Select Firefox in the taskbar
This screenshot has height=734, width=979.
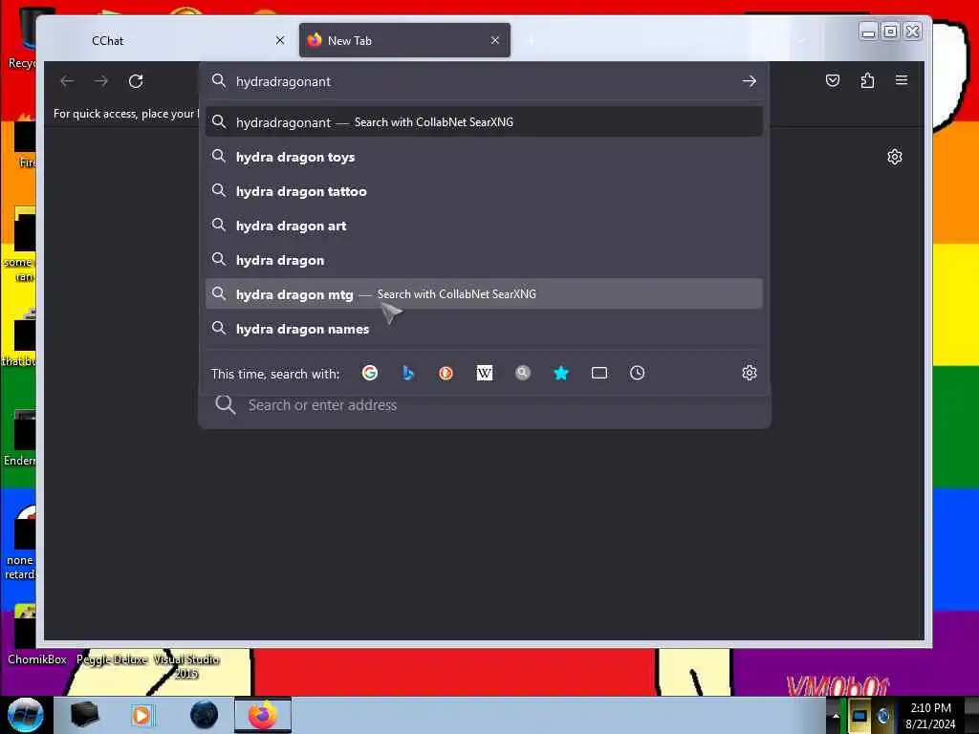[x=263, y=715]
